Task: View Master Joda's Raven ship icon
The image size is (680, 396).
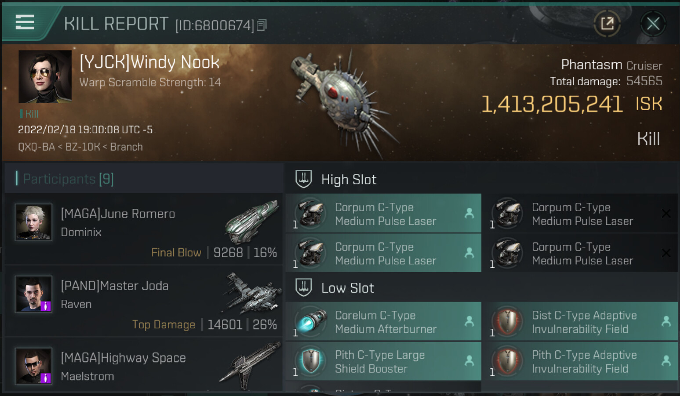Action: [x=251, y=293]
